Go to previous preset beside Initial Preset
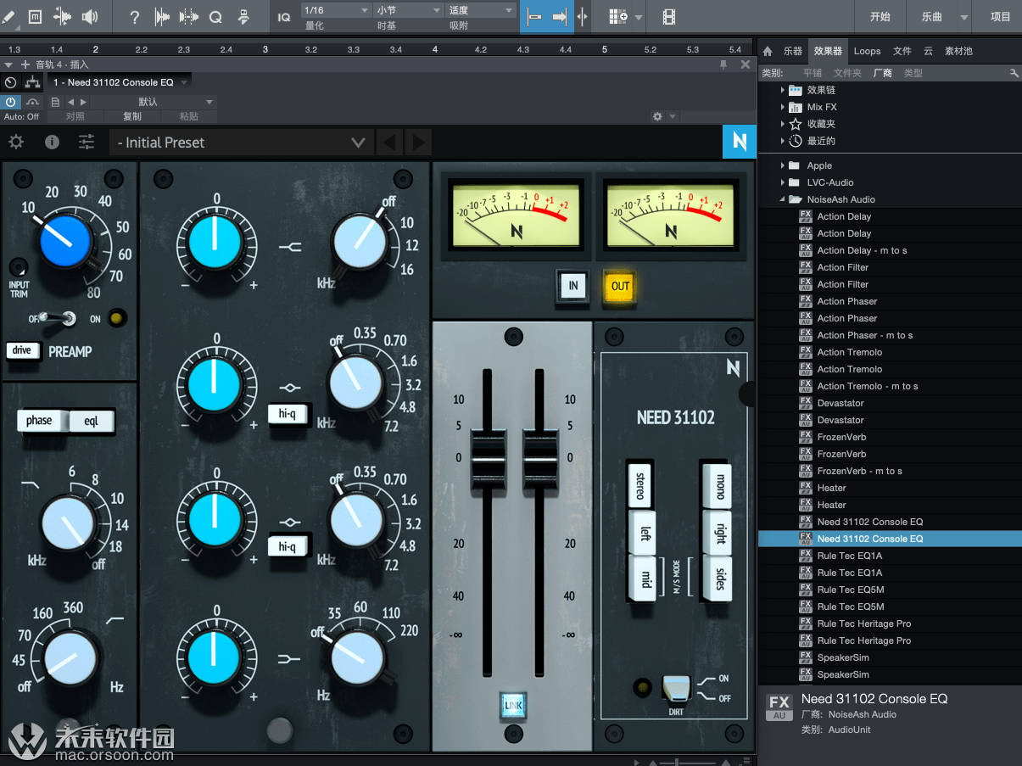This screenshot has height=766, width=1022. click(x=388, y=142)
